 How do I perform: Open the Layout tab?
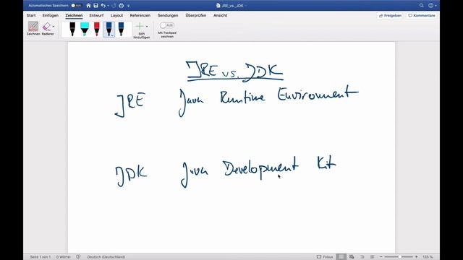[116, 15]
